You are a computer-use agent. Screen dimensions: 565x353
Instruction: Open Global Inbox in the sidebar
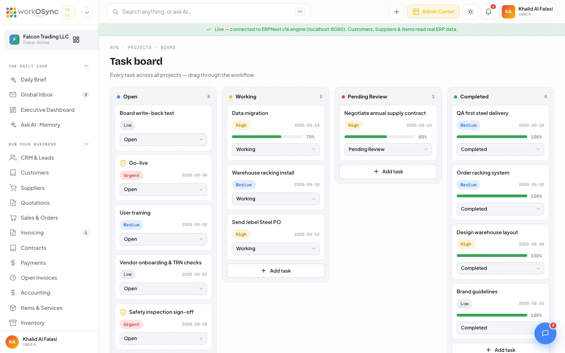click(x=49, y=95)
